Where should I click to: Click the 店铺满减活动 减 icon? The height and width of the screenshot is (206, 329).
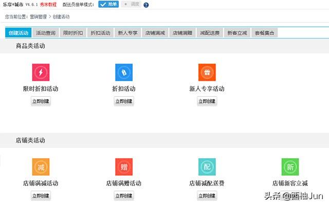click(41, 167)
